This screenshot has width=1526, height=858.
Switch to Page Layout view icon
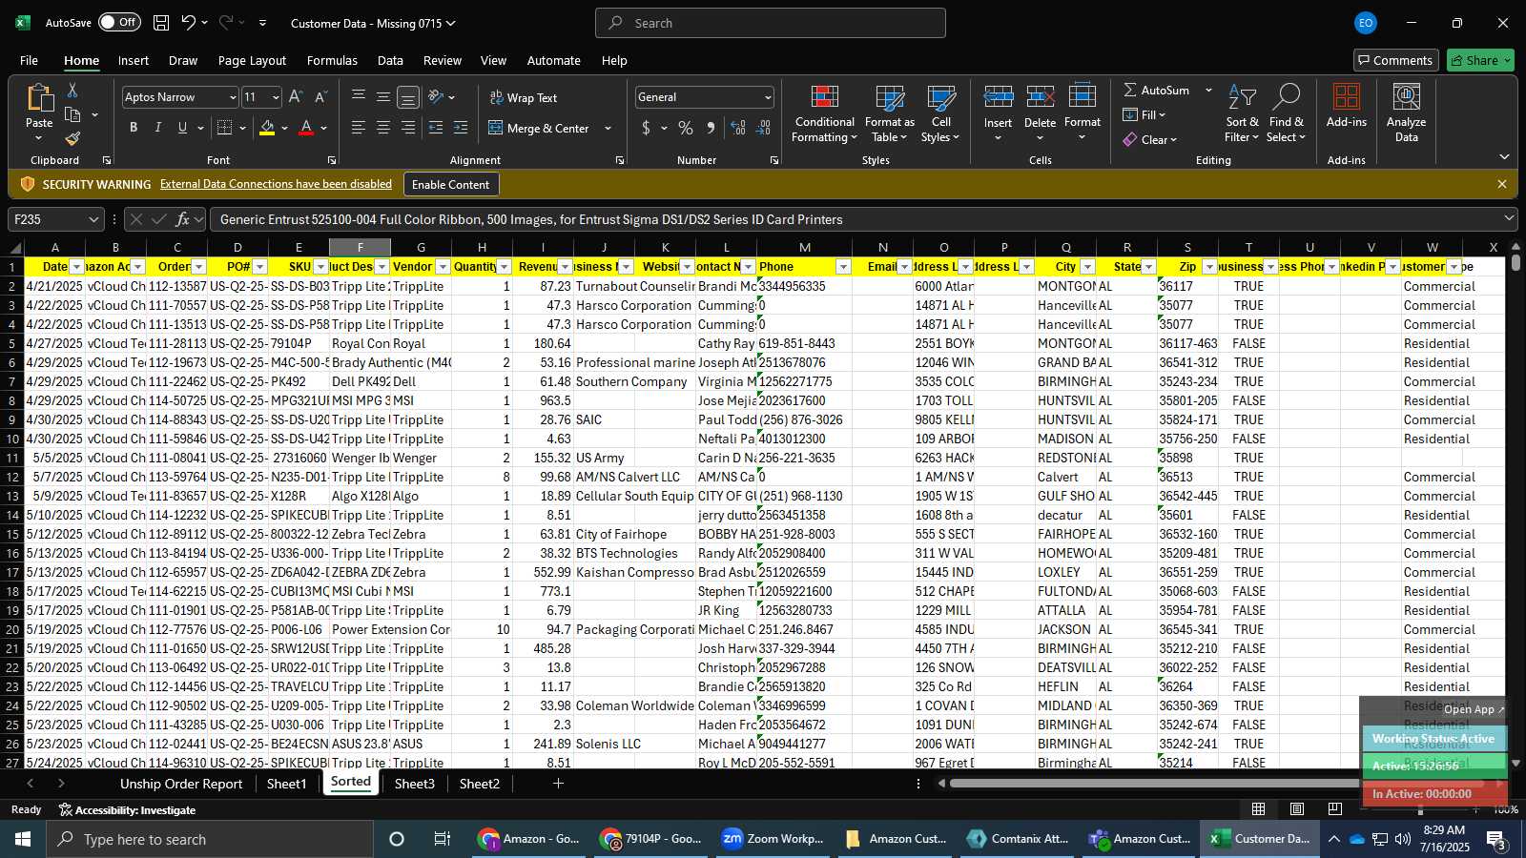point(1297,808)
